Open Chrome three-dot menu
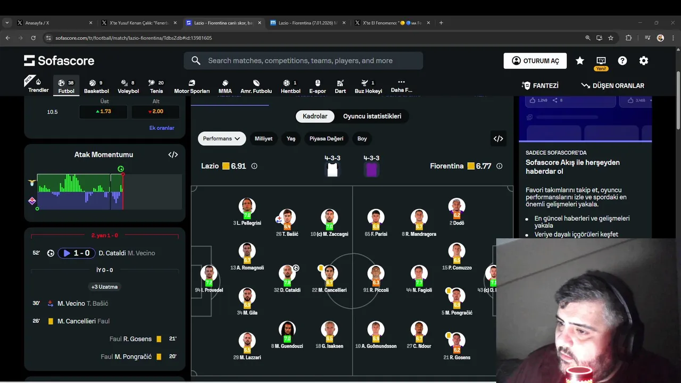This screenshot has height=383, width=681. point(672,38)
